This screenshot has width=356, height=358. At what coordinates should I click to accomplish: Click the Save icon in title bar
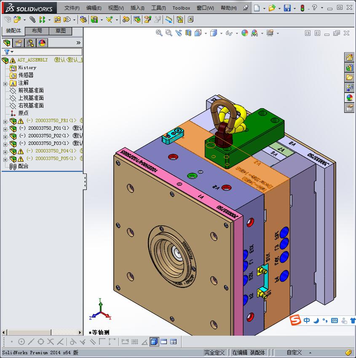pyautogui.click(x=287, y=8)
